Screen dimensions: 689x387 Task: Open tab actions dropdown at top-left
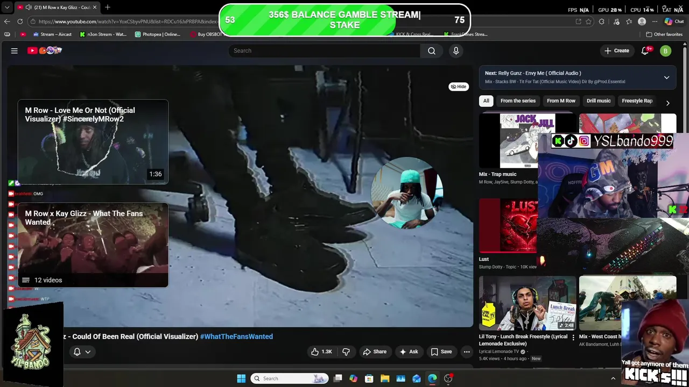[6, 7]
